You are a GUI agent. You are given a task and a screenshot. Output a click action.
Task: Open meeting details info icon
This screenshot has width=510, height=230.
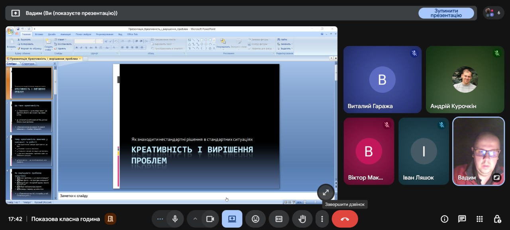pos(444,219)
